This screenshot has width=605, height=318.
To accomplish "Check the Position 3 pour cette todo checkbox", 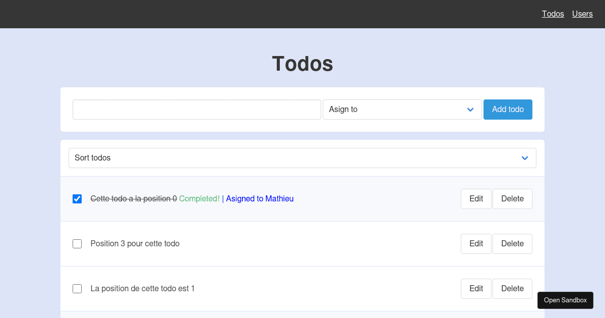I will pos(77,244).
